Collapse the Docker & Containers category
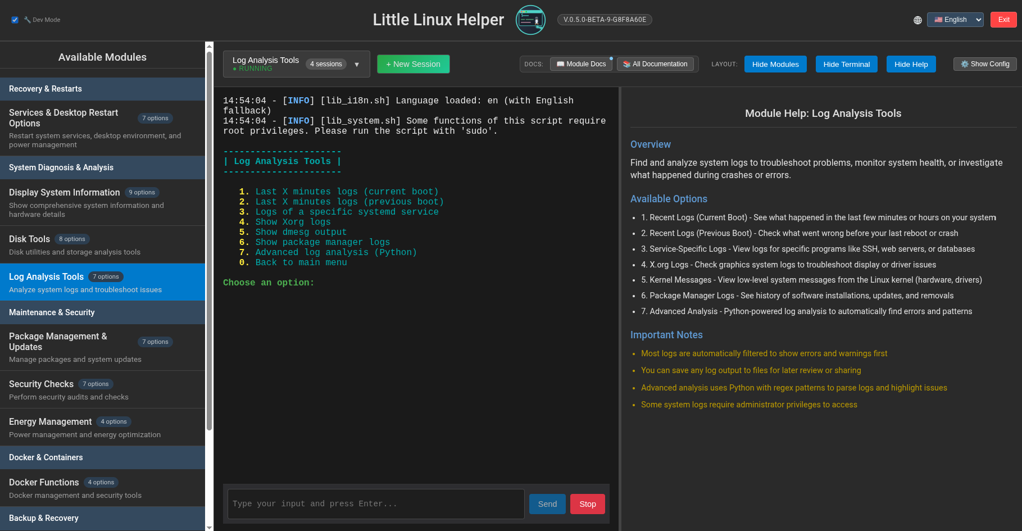The height and width of the screenshot is (531, 1022). [x=102, y=457]
